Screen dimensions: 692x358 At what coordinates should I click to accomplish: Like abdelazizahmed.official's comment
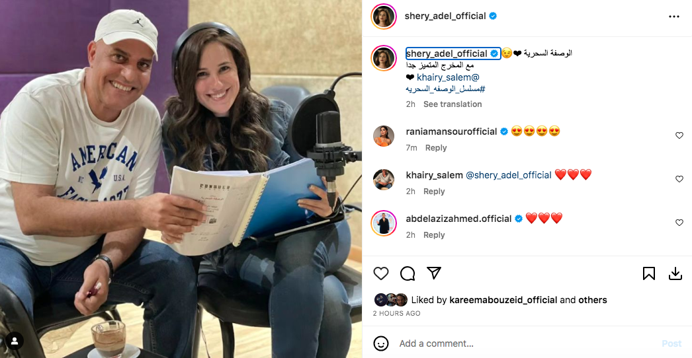(x=679, y=223)
